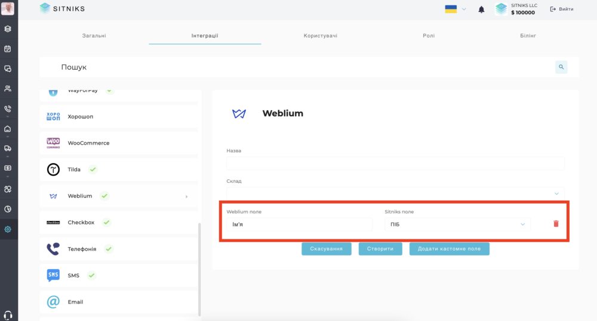Open the user avatar profile picture
This screenshot has height=321, width=597.
click(8, 8)
